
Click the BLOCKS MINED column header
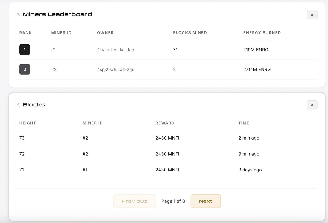pos(190,33)
